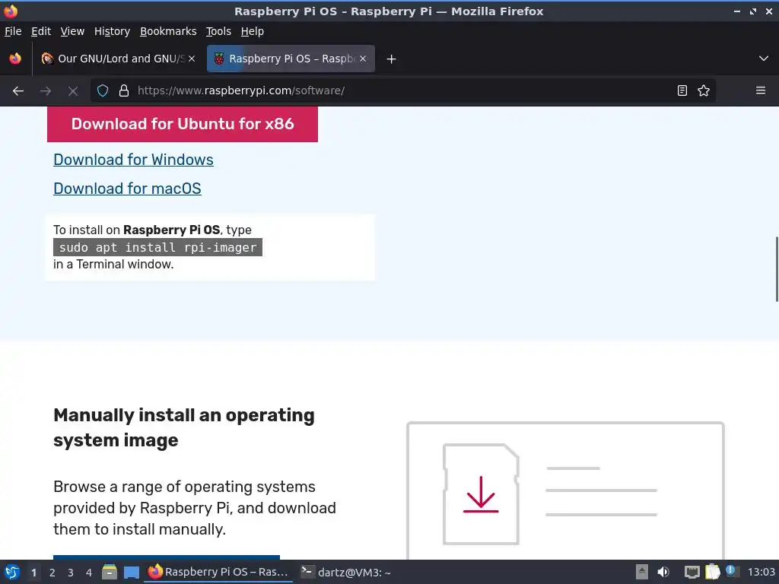Image resolution: width=779 pixels, height=584 pixels.
Task: Open the volume control tray icon
Action: click(x=663, y=572)
